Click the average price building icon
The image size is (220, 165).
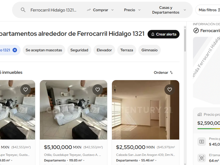[199, 114]
